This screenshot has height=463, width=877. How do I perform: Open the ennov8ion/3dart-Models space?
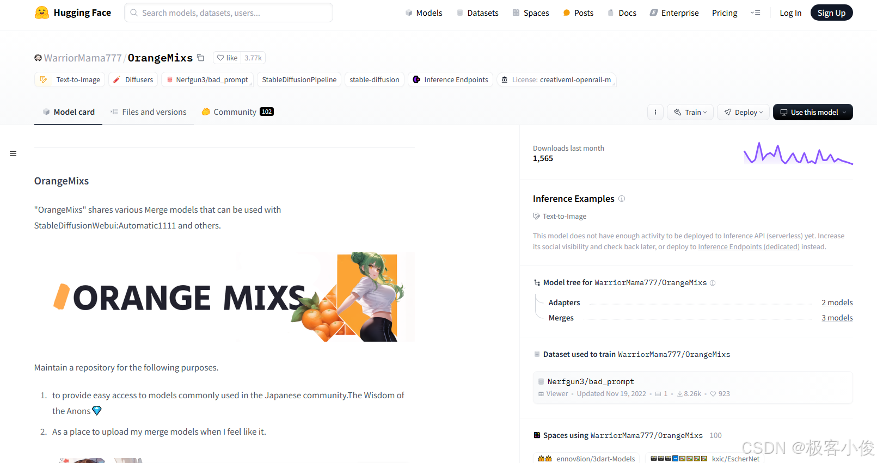click(x=586, y=459)
